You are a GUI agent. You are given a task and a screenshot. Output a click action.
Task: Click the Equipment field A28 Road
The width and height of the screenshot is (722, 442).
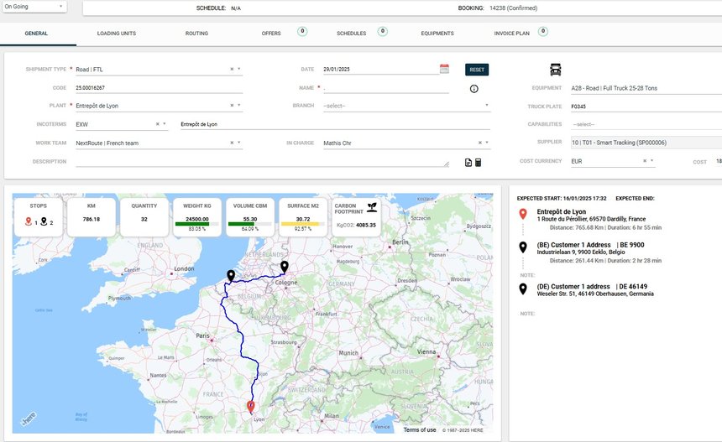[646, 88]
